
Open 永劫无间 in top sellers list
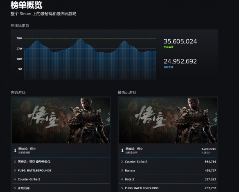61,188
